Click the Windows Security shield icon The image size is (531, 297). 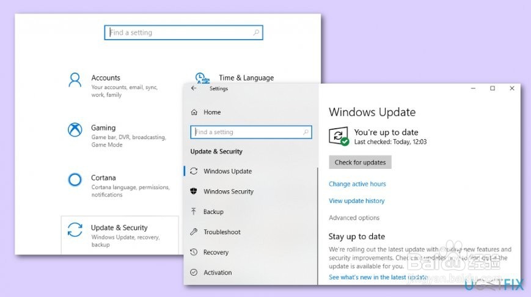click(x=194, y=191)
